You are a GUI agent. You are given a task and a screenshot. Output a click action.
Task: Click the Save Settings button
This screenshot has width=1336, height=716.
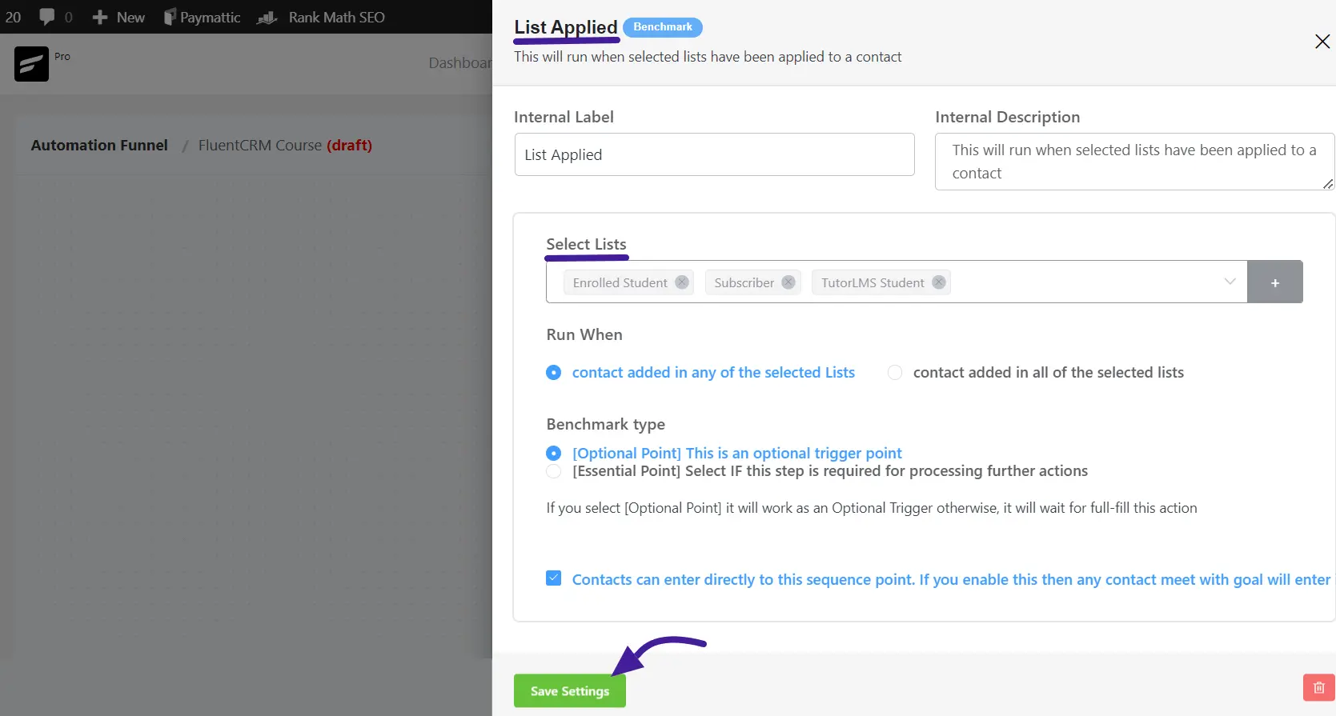coord(570,690)
